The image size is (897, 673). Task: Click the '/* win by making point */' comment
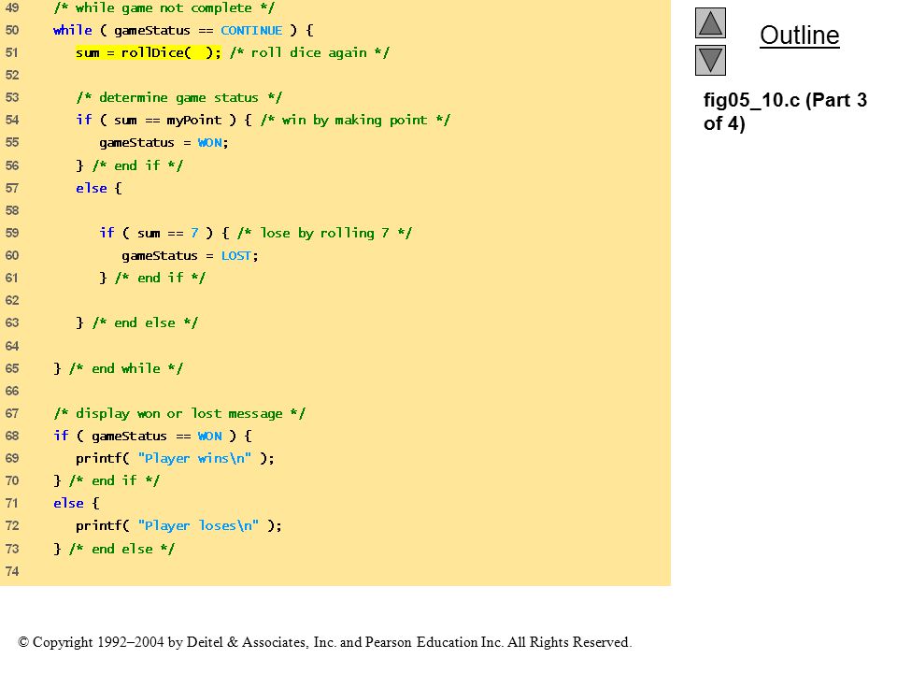(355, 121)
